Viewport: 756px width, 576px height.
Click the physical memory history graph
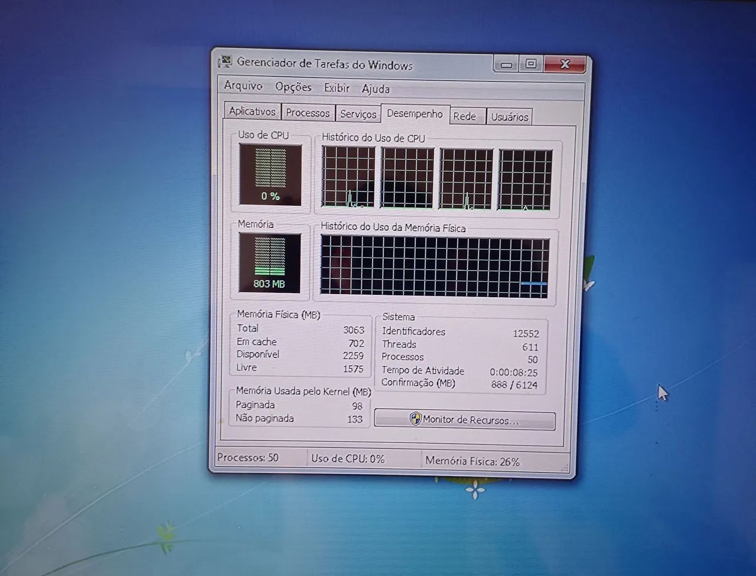(x=435, y=266)
